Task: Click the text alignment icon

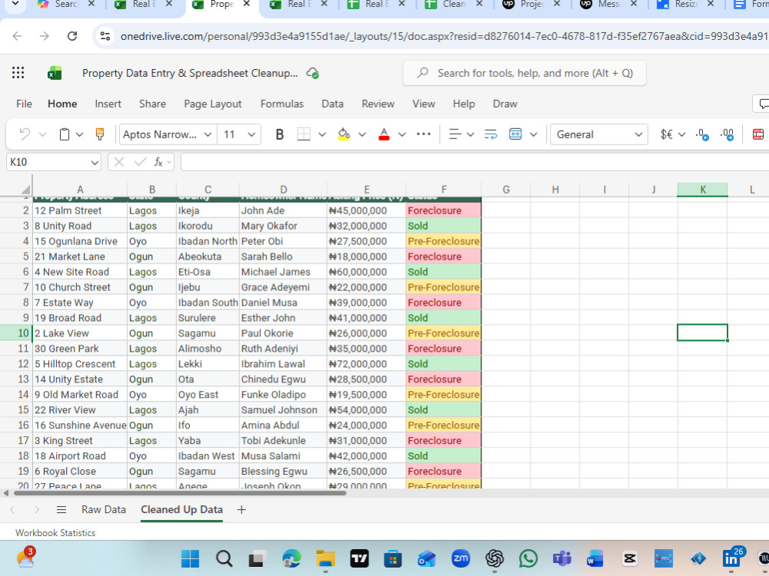Action: [455, 134]
